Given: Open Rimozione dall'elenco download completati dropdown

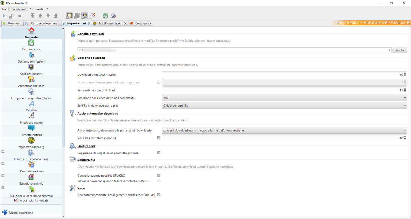Looking at the screenshot, I should click(x=284, y=98).
